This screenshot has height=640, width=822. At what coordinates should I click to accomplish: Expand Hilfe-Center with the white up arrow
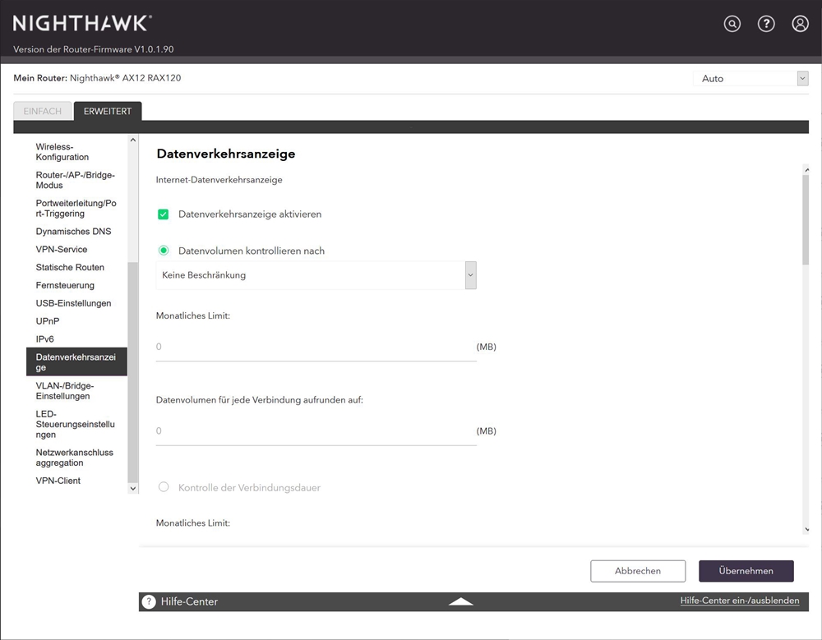(461, 601)
